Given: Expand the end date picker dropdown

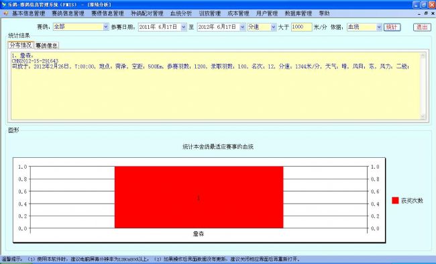Looking at the screenshot, I should [x=242, y=27].
